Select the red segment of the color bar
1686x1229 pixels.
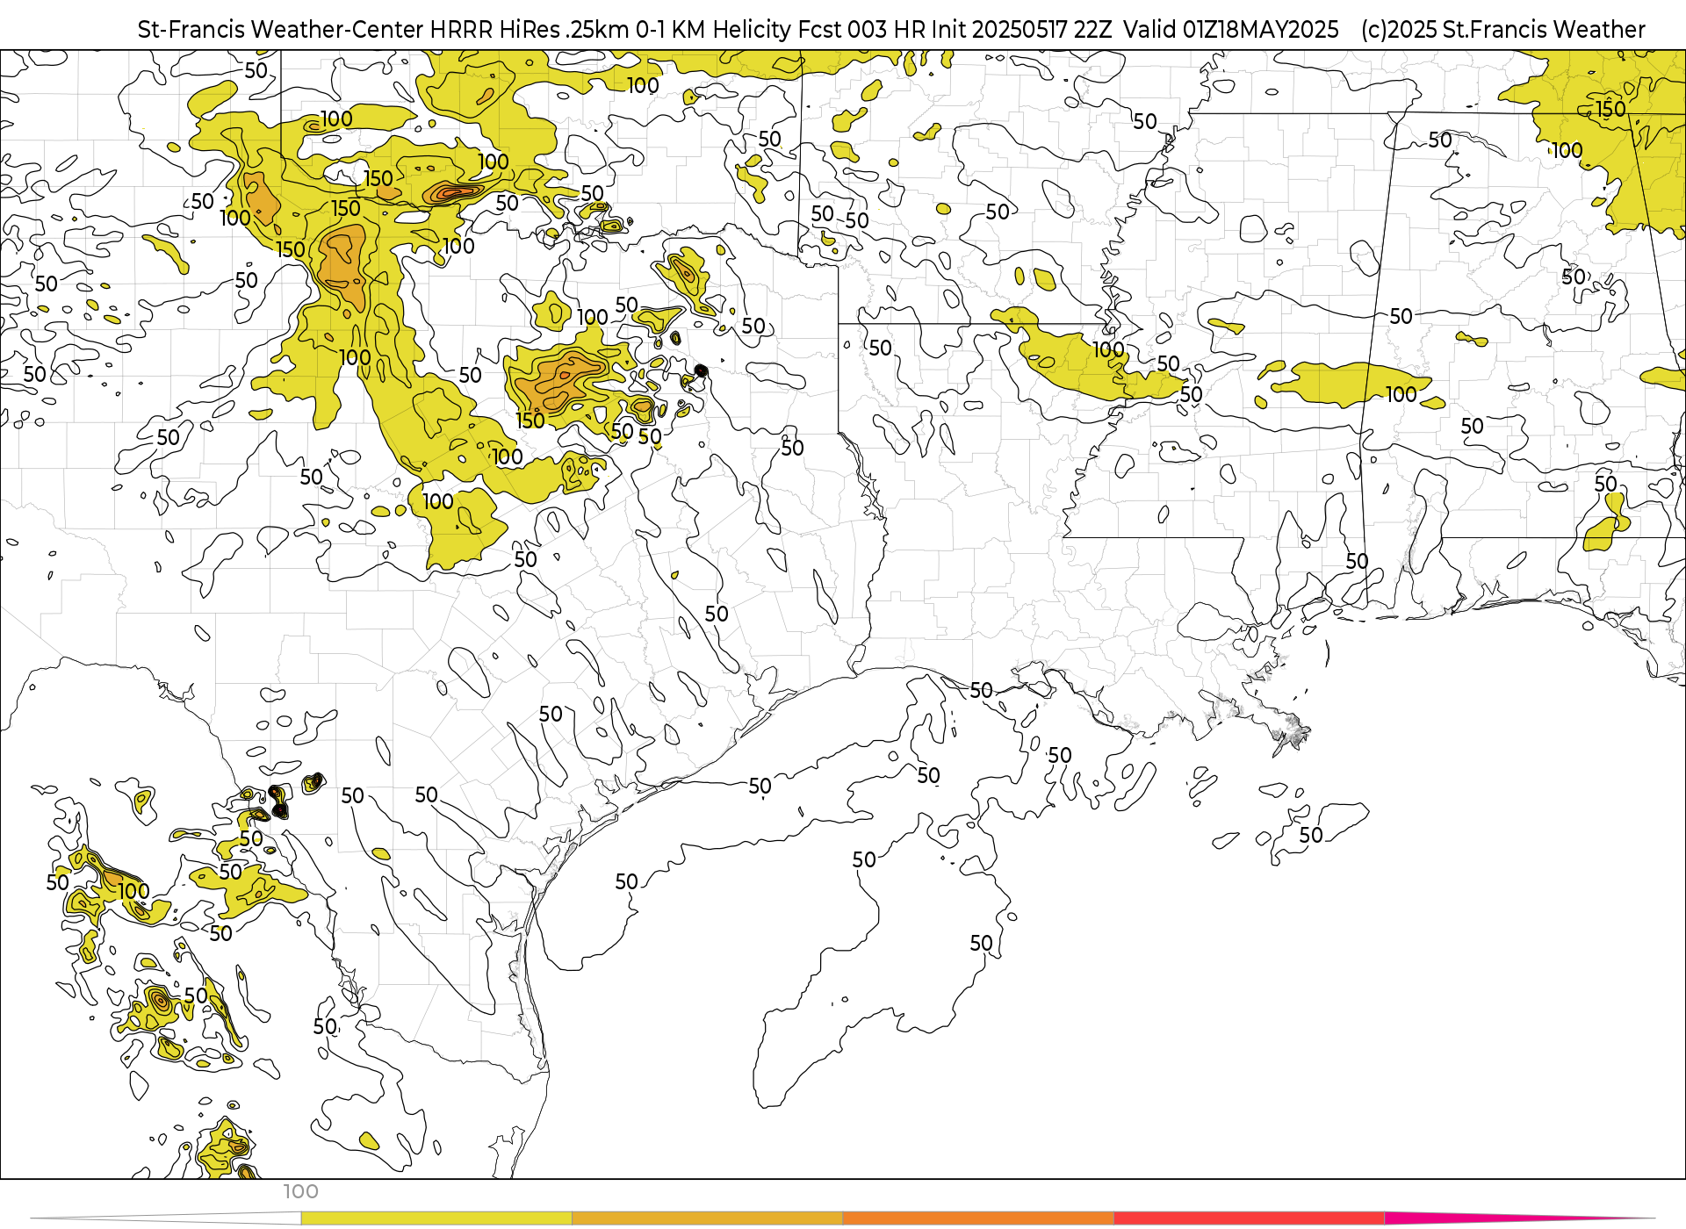click(1249, 1218)
